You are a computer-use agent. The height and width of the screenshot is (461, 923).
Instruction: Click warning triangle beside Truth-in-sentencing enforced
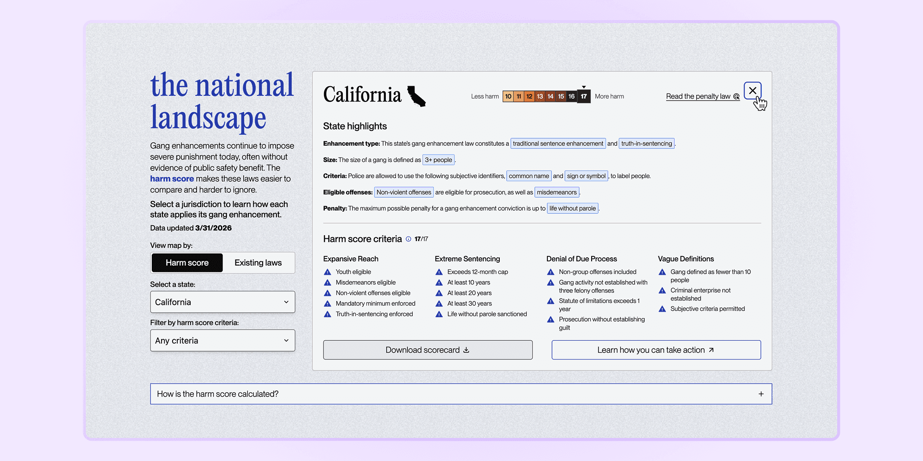(x=328, y=314)
